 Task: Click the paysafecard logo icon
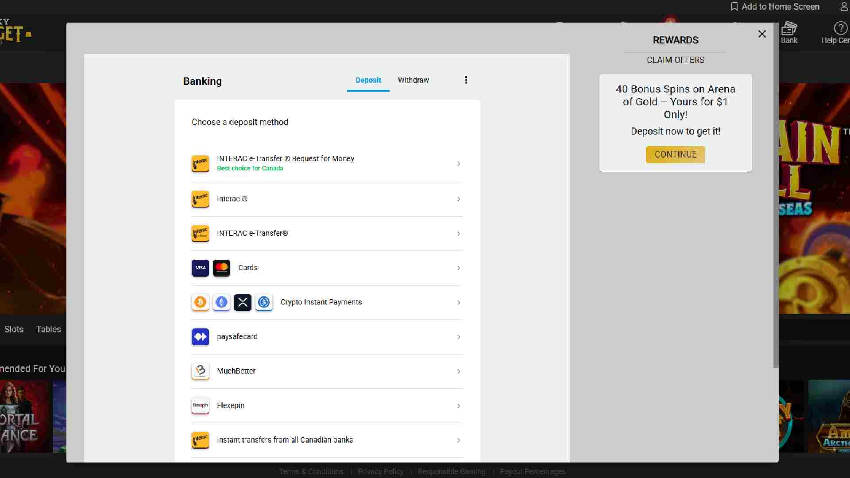coord(200,337)
